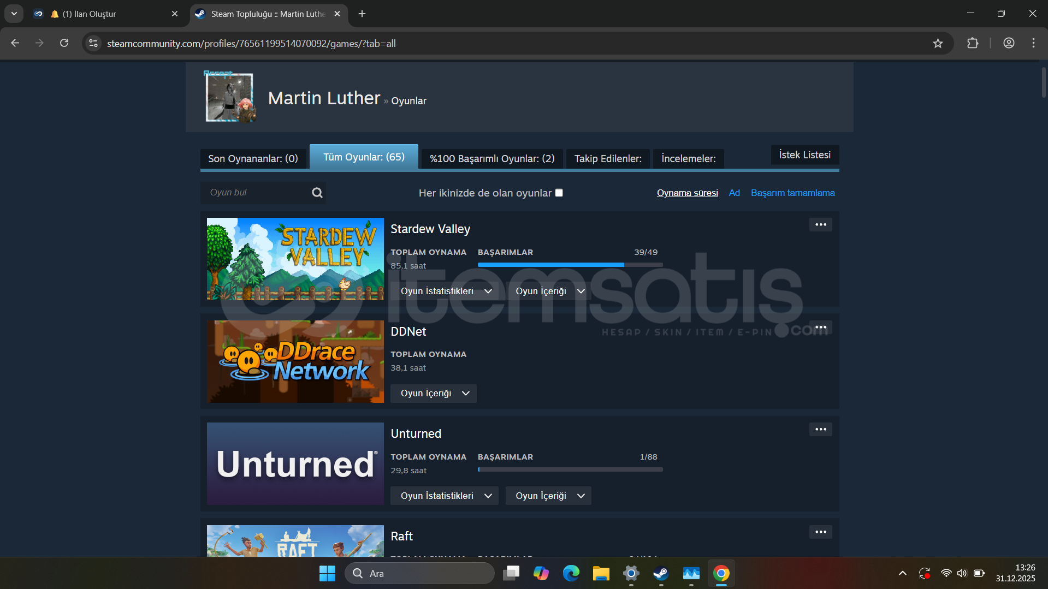Open the Stardew Valley title link
Viewport: 1048px width, 589px height.
(430, 229)
